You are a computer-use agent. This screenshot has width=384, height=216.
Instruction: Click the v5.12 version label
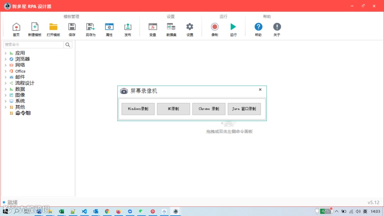coord(373,202)
